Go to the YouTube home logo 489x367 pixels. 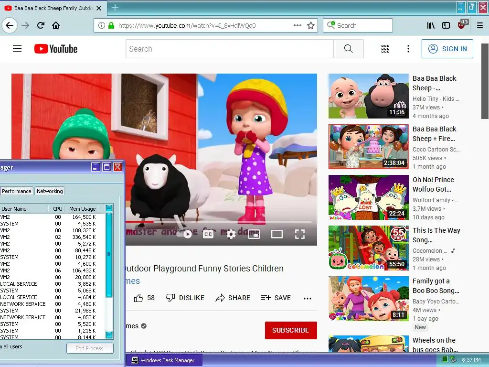56,49
